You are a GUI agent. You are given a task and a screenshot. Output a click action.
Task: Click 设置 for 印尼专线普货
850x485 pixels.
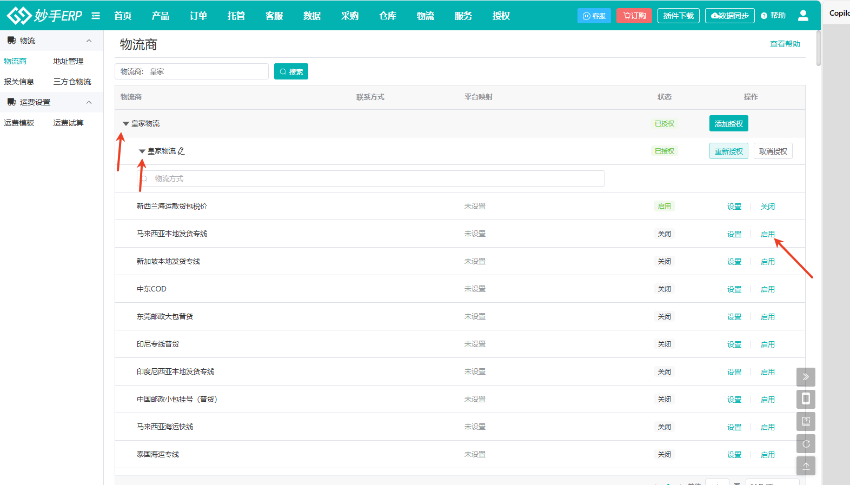734,344
